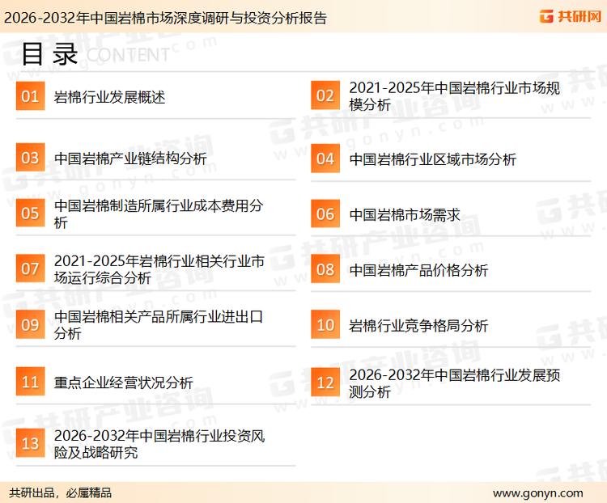Click the orange 13 number box
The width and height of the screenshot is (607, 503).
30,443
